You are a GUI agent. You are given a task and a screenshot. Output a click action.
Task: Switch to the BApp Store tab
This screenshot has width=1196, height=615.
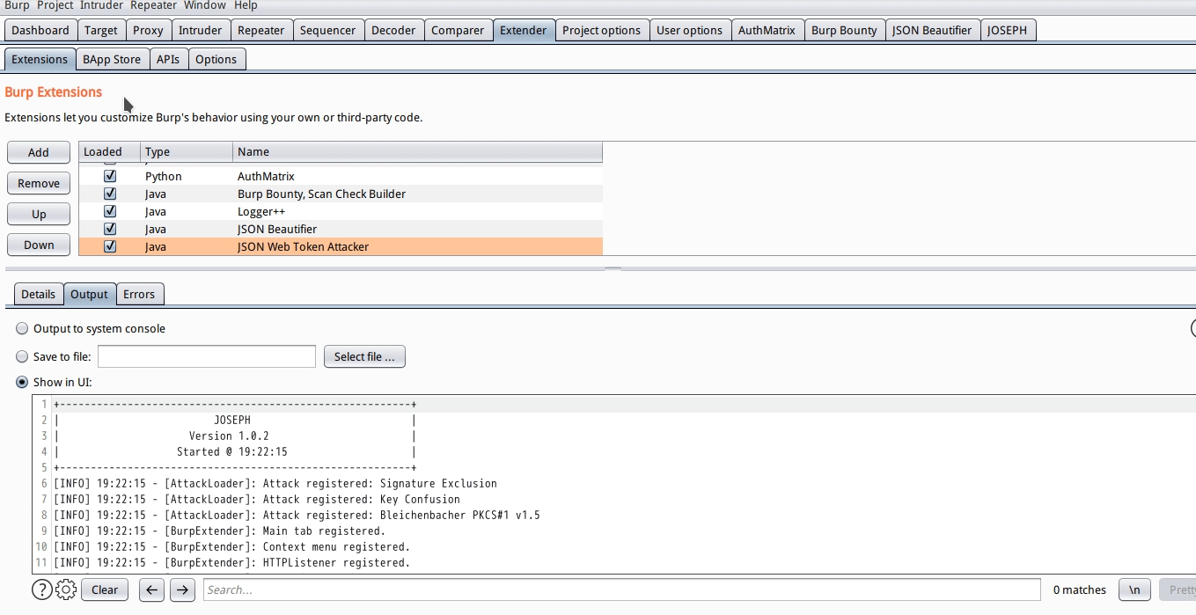click(112, 59)
